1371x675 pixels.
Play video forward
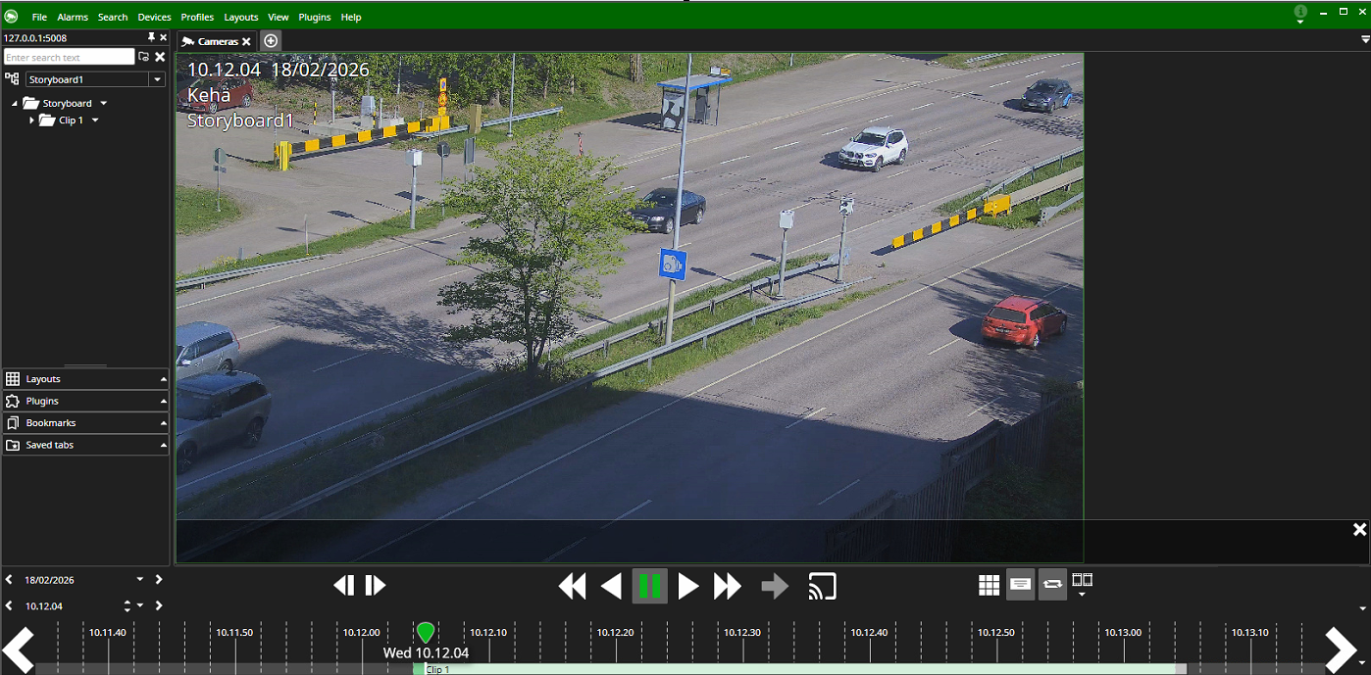688,586
